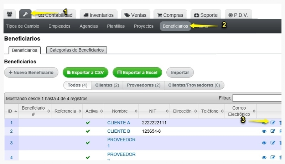Delete PROVEEDOR 1 with trash icon
Image resolution: width=285 pixels, height=164 pixels.
(x=280, y=143)
